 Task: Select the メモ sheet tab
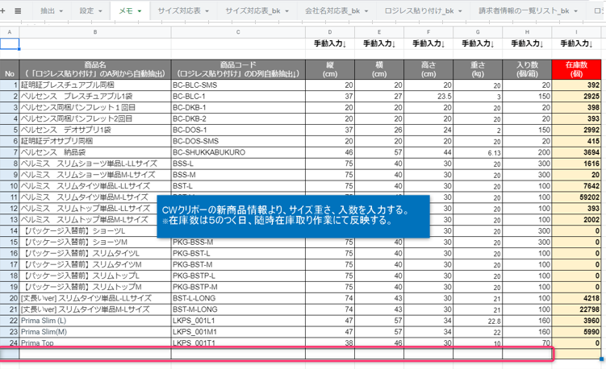126,10
